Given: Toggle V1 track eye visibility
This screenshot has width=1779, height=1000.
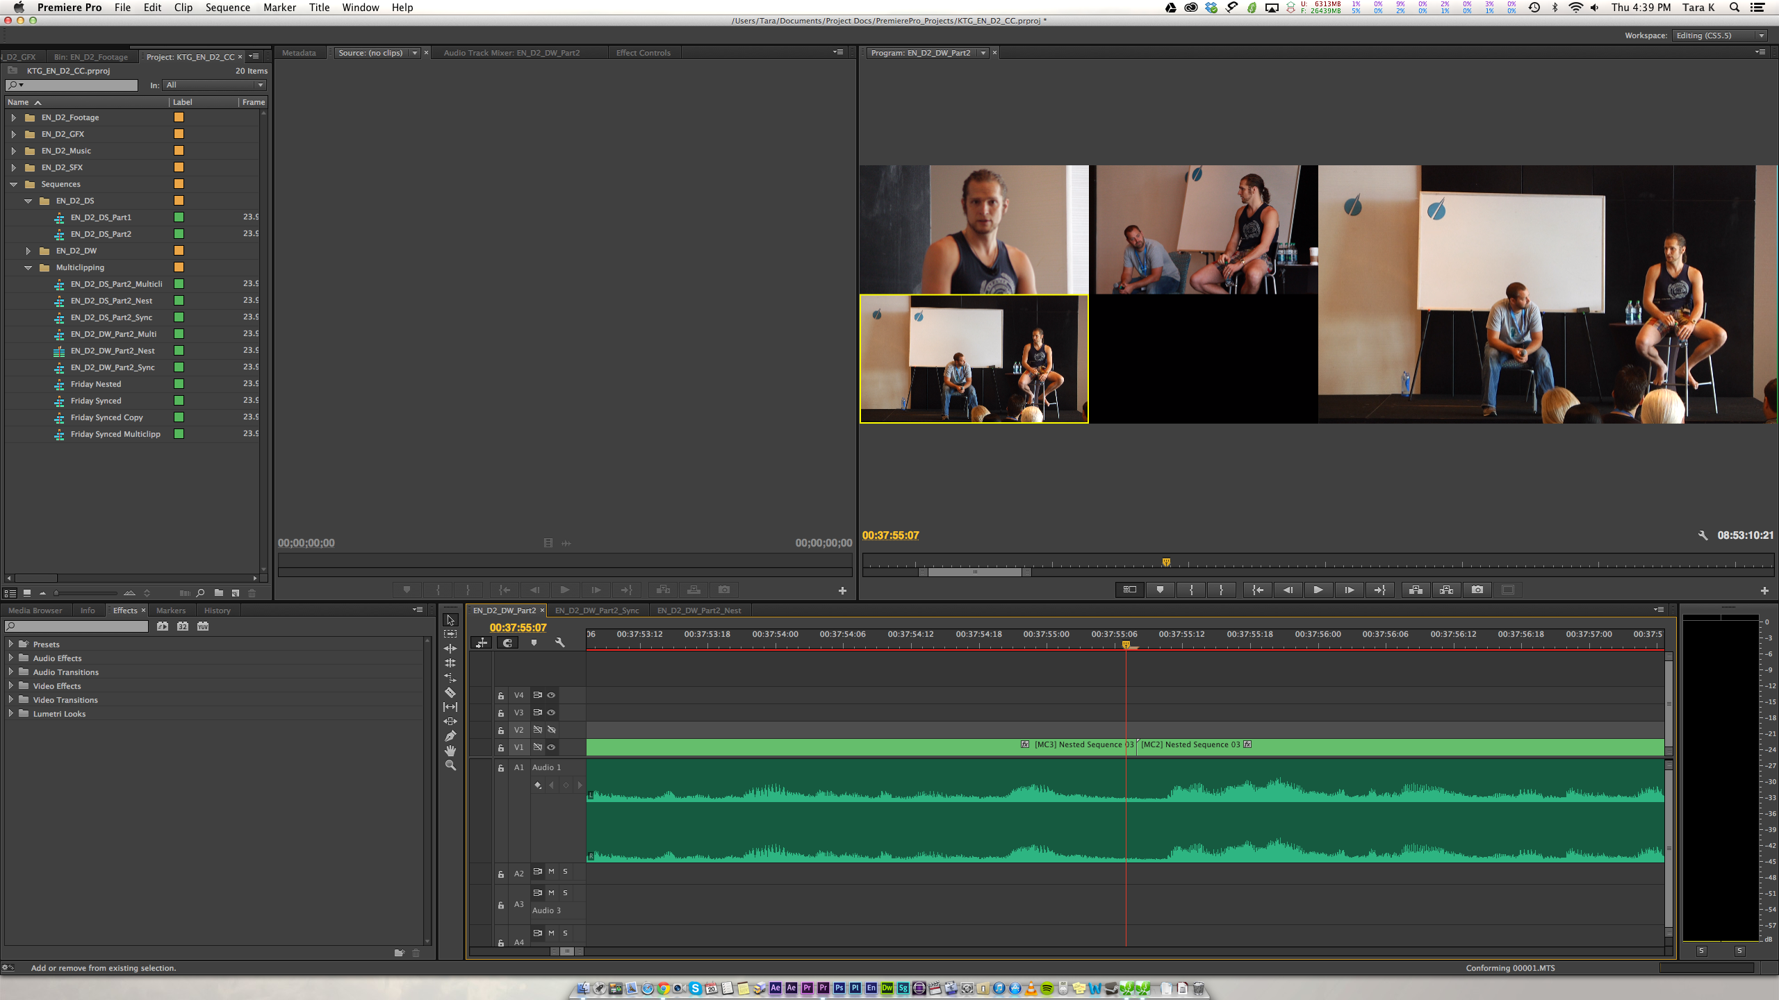Looking at the screenshot, I should tap(551, 747).
